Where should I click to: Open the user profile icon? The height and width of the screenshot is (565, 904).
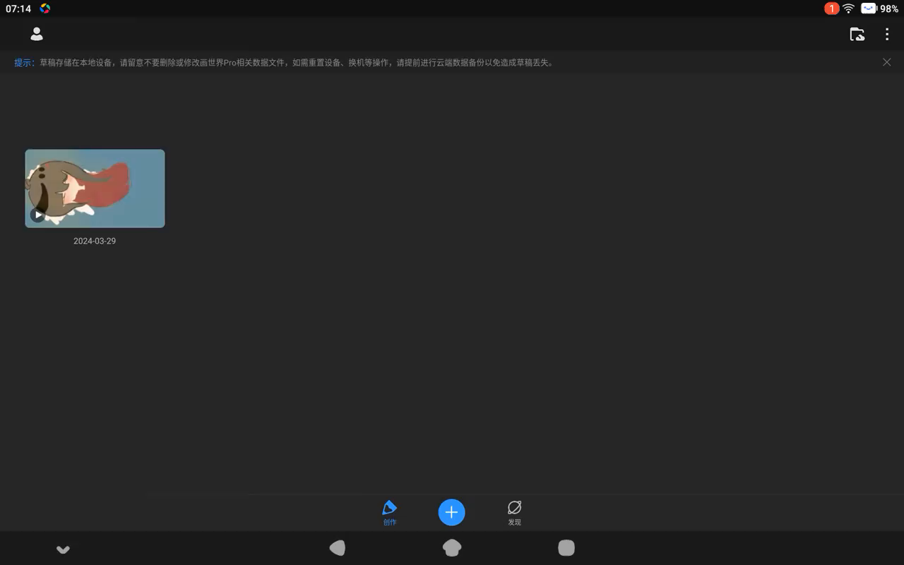click(x=37, y=34)
